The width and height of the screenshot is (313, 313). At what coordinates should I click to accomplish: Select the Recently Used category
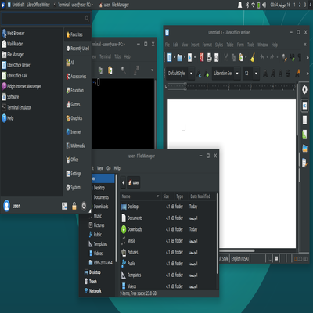(77, 49)
